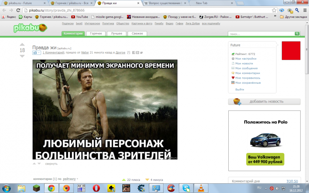Click the save post floppy icon

[x=129, y=52]
